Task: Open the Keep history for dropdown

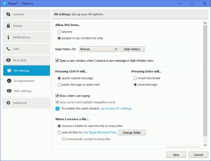Action: coord(99,49)
